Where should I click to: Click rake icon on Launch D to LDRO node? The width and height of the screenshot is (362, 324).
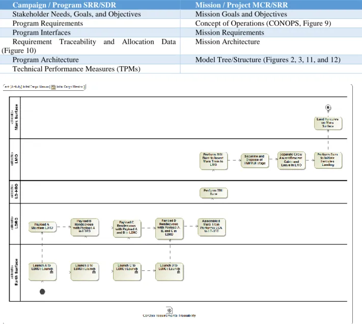click(179, 271)
